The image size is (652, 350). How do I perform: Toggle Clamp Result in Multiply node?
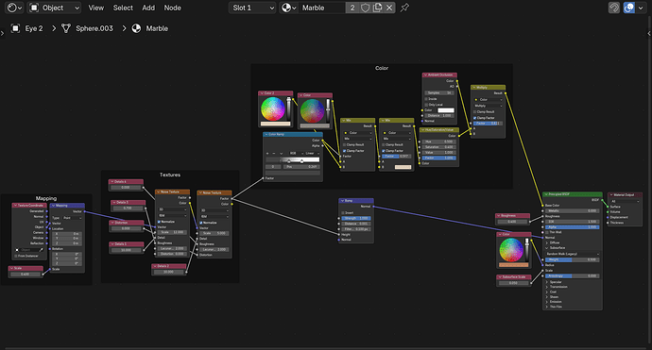475,111
